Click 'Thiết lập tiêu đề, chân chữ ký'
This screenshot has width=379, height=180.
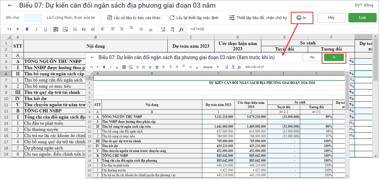(258, 18)
